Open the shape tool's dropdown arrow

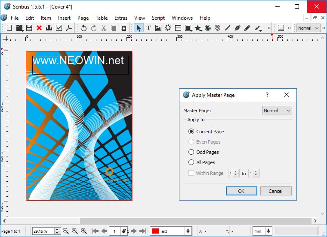(x=191, y=31)
